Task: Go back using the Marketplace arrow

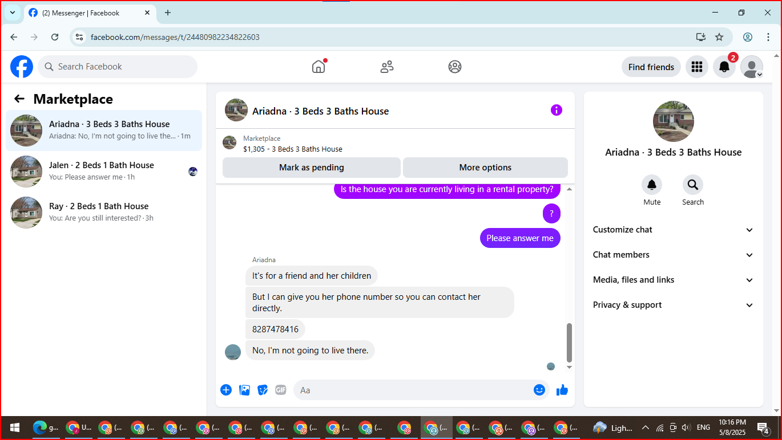Action: pos(19,99)
